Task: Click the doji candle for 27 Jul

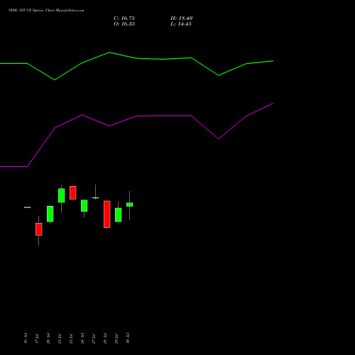Action: (x=96, y=197)
